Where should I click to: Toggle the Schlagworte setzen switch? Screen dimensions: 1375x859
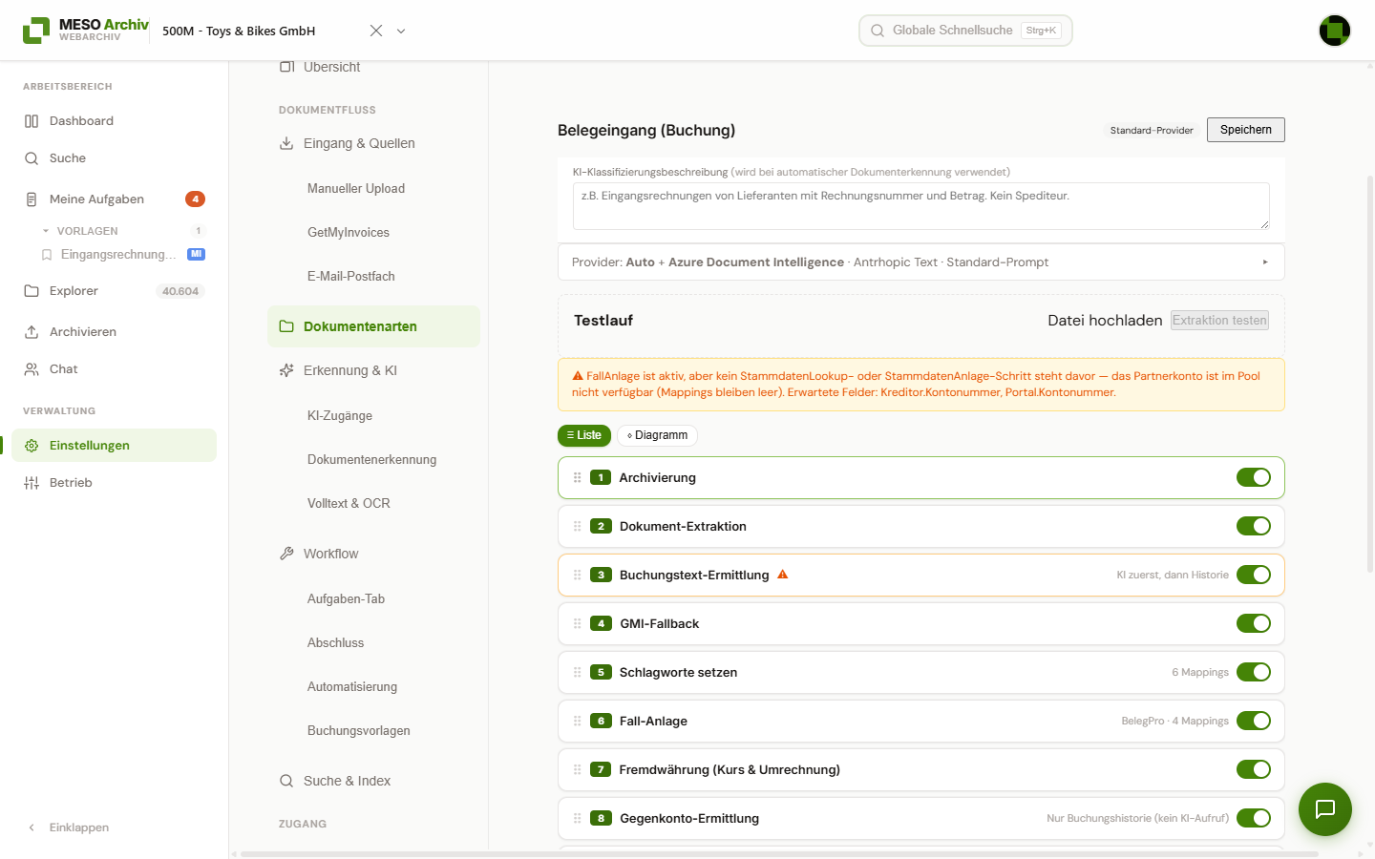pos(1254,672)
